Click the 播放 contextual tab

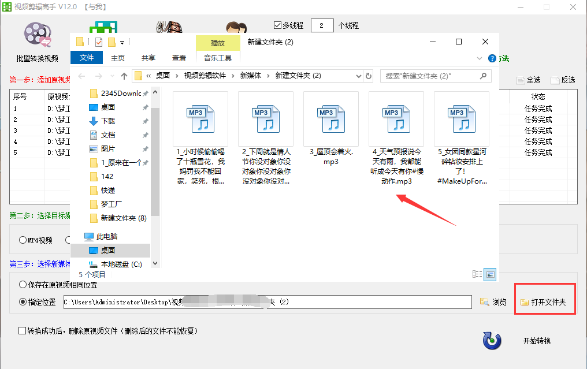218,43
